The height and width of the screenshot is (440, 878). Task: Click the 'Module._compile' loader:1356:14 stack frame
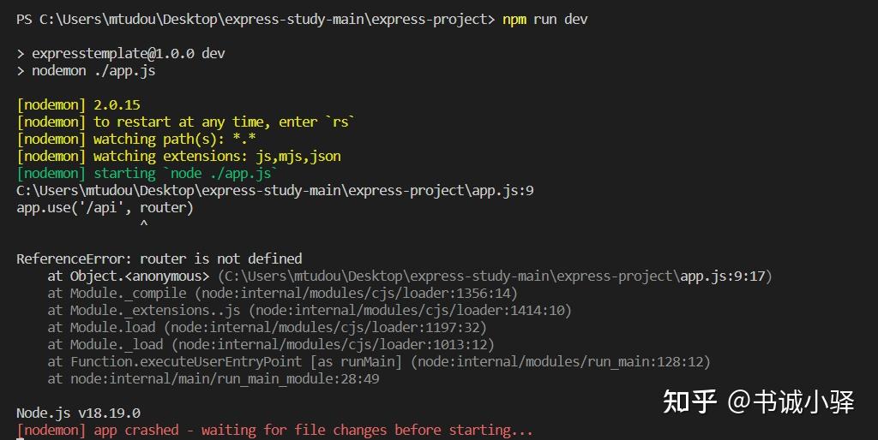(282, 294)
